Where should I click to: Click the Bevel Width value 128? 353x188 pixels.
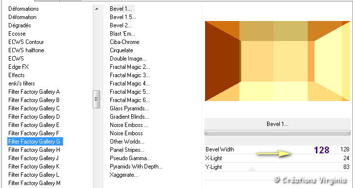click(x=345, y=149)
